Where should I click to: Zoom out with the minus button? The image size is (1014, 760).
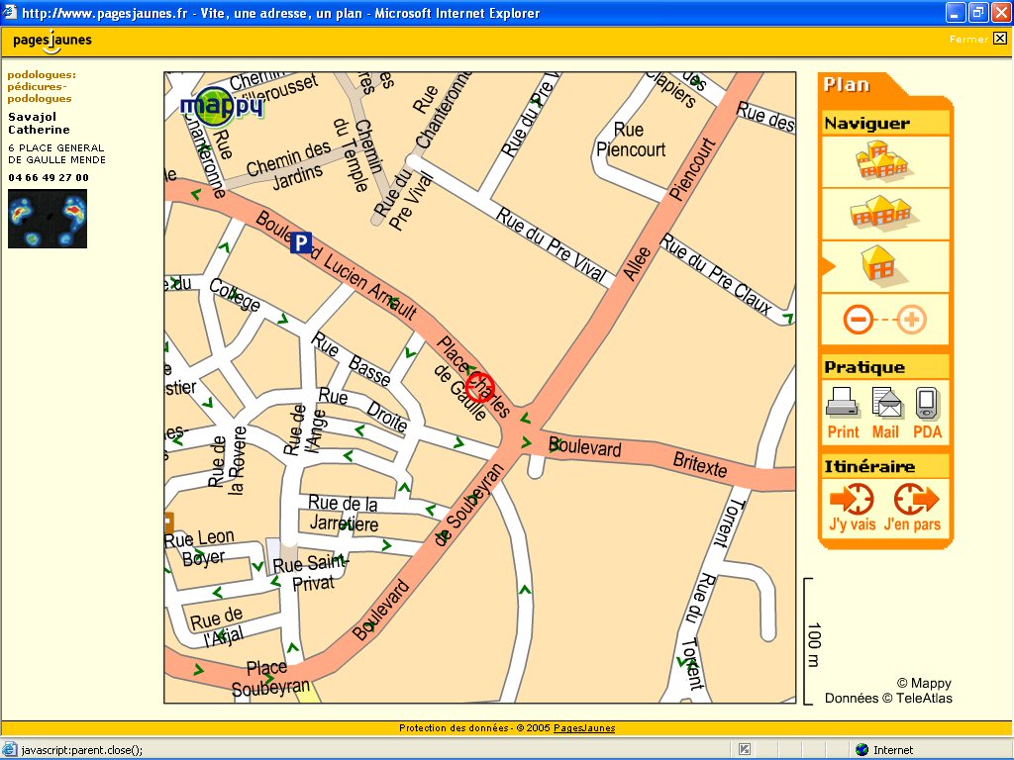pos(859,320)
